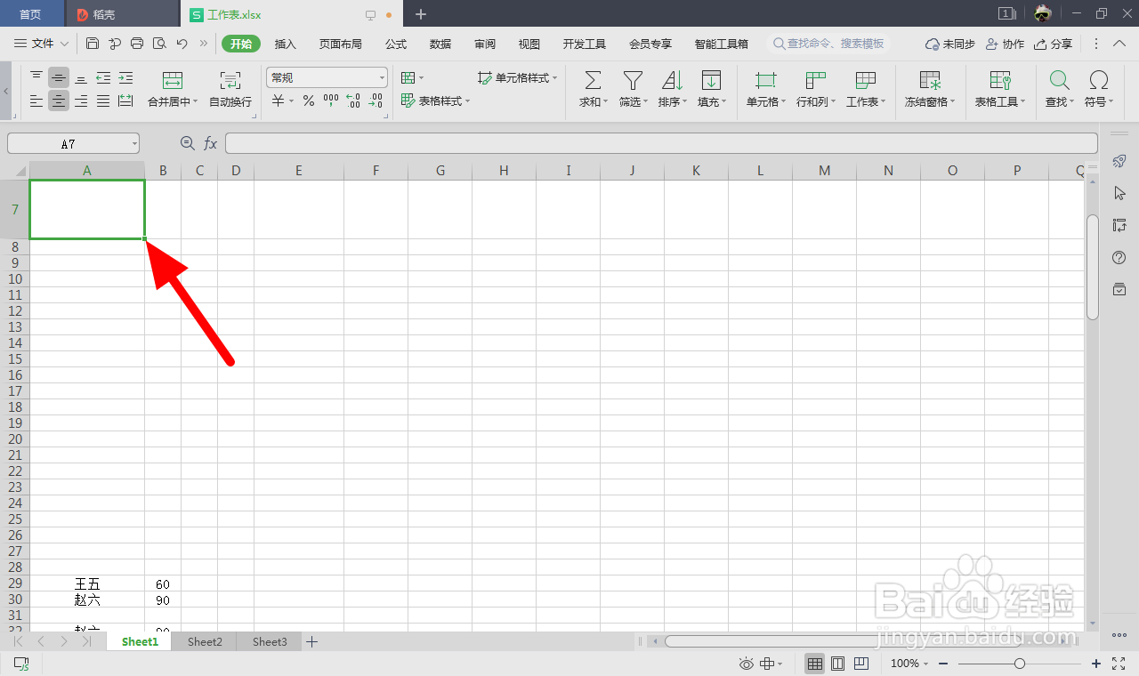Increase decimal places icon
Viewport: 1139px width, 676px height.
[x=353, y=101]
